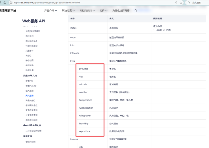Go to the browser home page icon

click(x=5, y=2)
